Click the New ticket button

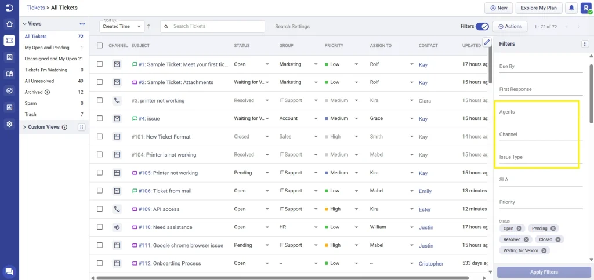[x=498, y=8]
